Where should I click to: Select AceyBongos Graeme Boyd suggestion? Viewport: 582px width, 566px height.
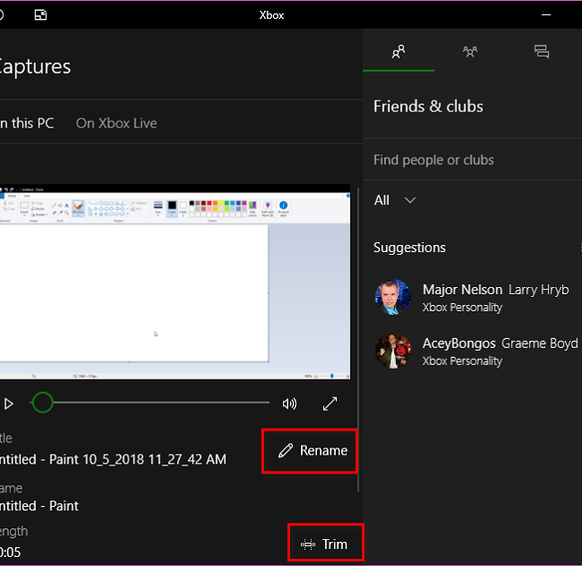(472, 351)
